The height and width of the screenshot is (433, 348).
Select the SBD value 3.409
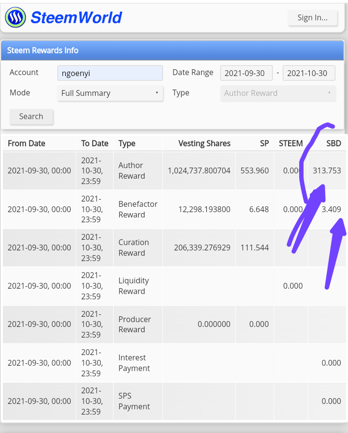click(331, 209)
